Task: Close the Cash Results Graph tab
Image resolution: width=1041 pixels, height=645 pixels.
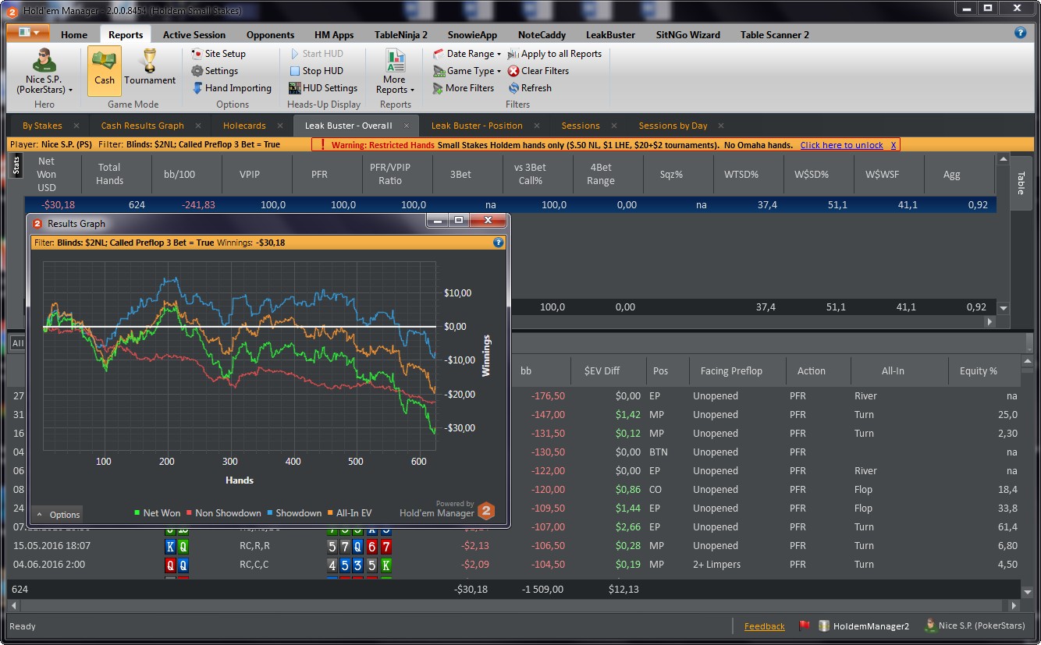Action: 198,126
